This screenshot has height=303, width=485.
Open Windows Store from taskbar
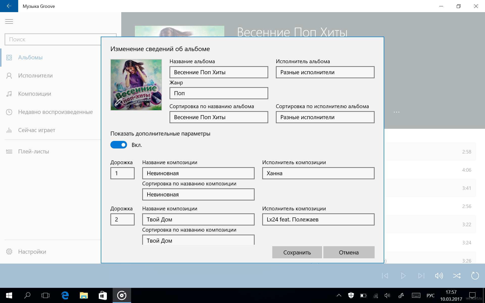[103, 295]
